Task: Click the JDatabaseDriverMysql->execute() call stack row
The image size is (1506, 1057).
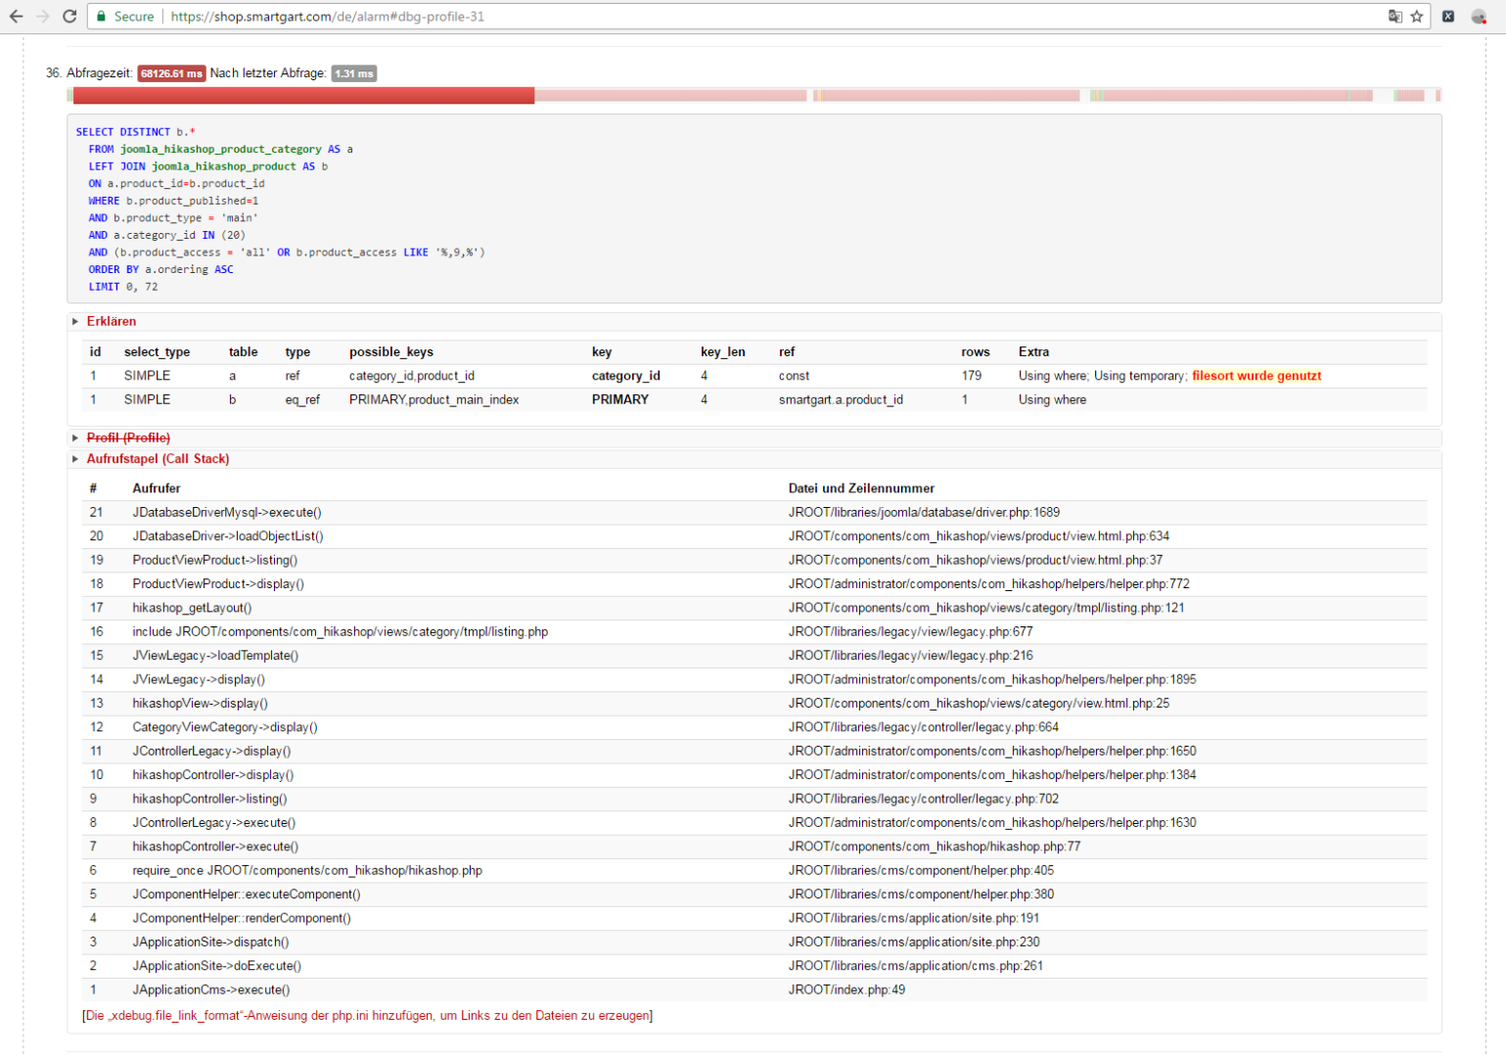Action: (x=227, y=512)
